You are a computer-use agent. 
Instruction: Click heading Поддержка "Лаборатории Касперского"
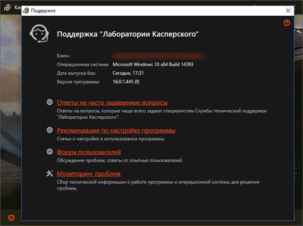click(x=128, y=34)
